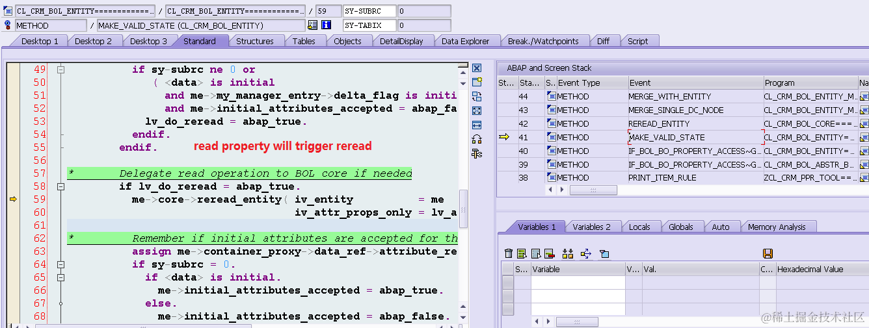869x328 pixels.
Task: Switch to the Desktop 3 tab
Action: coord(148,41)
